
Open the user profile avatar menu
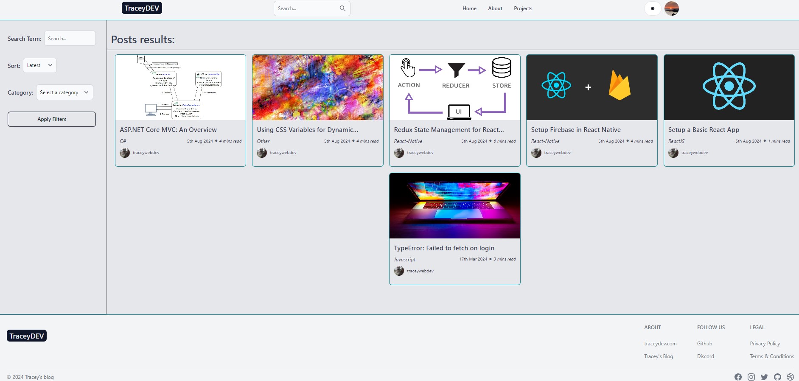[x=671, y=8]
